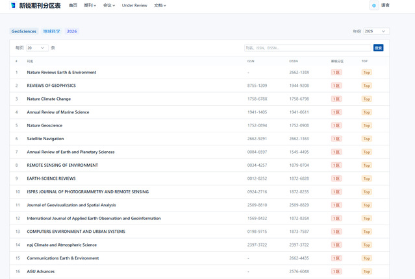
Task: Click the site logo icon
Action: 13,5
